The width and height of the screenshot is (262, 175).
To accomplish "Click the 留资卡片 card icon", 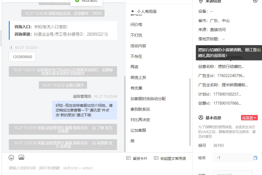I will point(128,158).
